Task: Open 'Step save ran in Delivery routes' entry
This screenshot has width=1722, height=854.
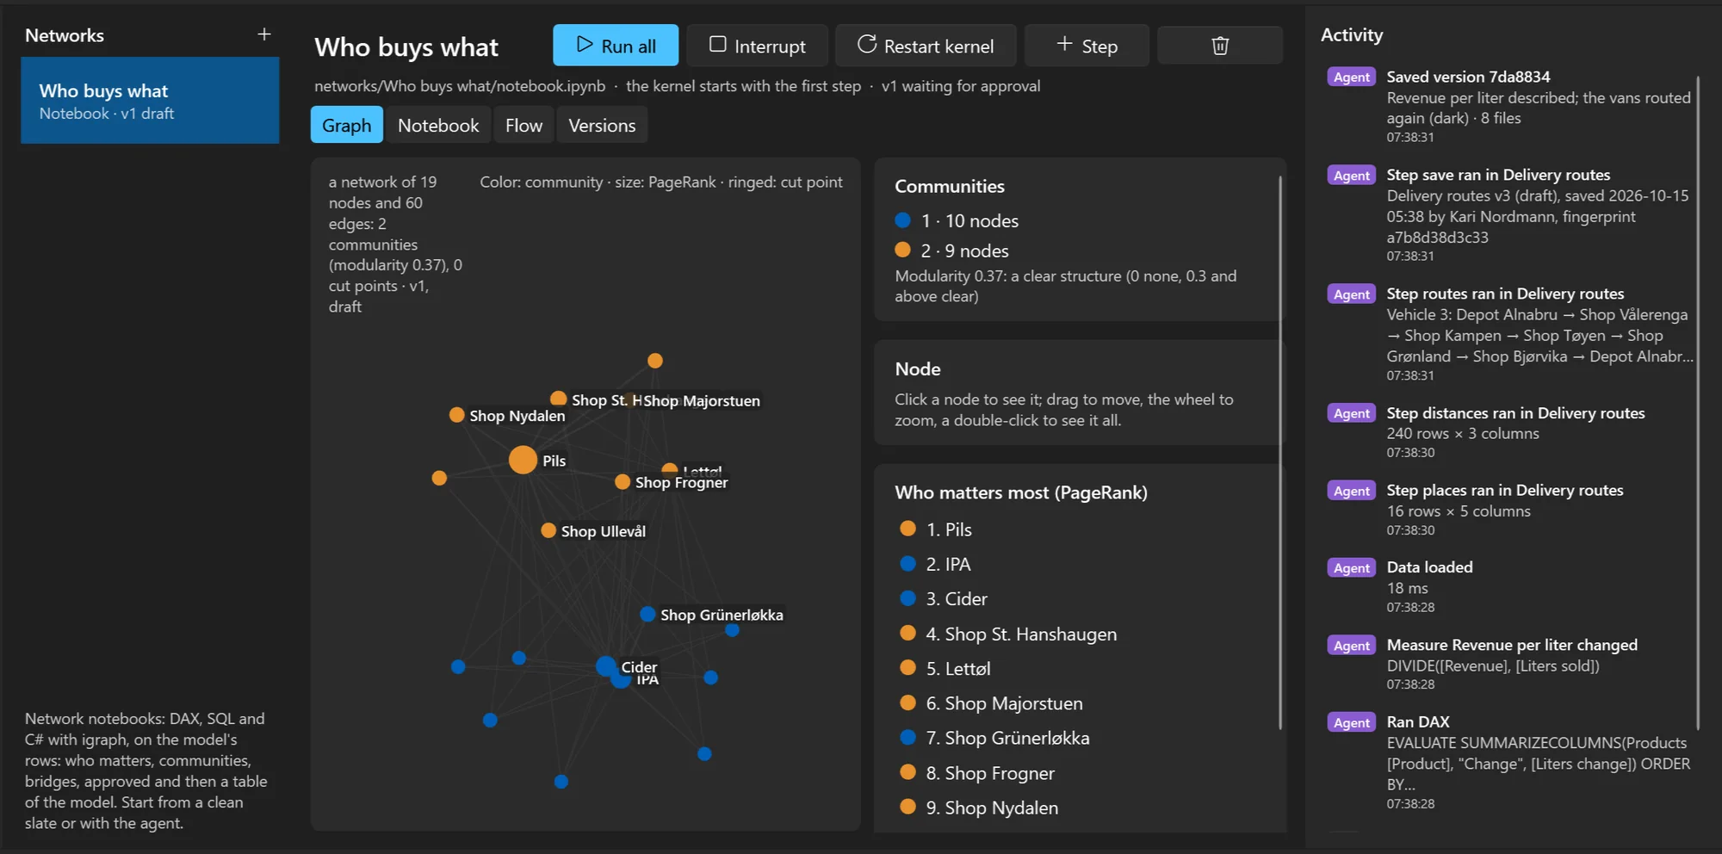Action: point(1511,214)
